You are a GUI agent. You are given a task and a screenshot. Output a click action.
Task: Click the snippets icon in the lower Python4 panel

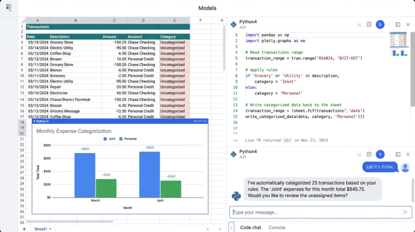click(x=369, y=154)
